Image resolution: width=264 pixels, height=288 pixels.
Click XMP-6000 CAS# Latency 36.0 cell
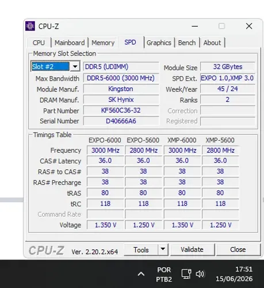[x=182, y=161]
